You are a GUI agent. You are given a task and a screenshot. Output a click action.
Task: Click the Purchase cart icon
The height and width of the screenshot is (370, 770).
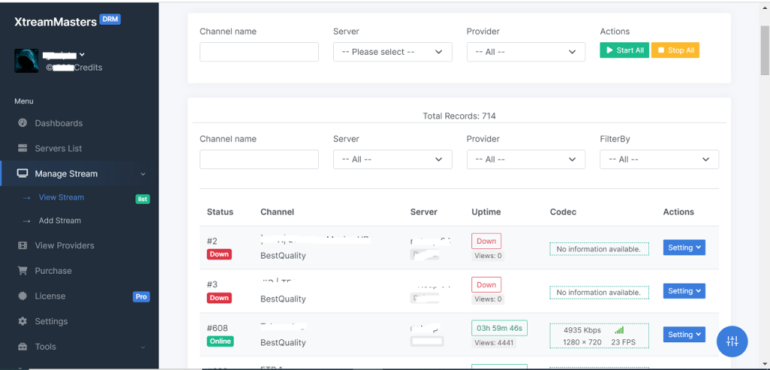[23, 271]
